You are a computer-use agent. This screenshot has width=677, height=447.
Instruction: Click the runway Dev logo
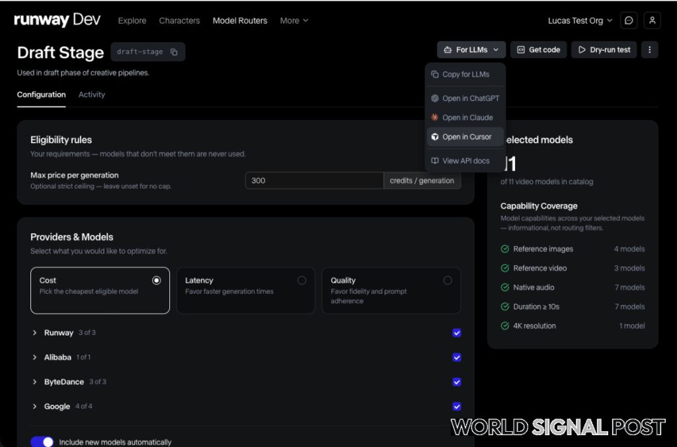tap(57, 20)
